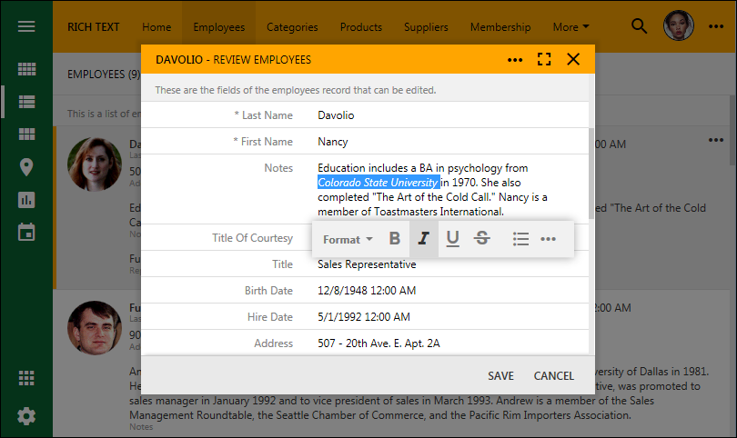The width and height of the screenshot is (737, 438).
Task: Click the highlighted Colorado State University text
Action: tap(378, 182)
